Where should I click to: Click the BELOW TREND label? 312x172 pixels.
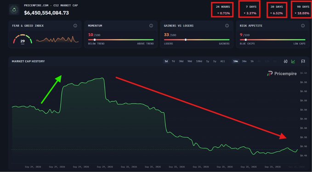[96, 44]
